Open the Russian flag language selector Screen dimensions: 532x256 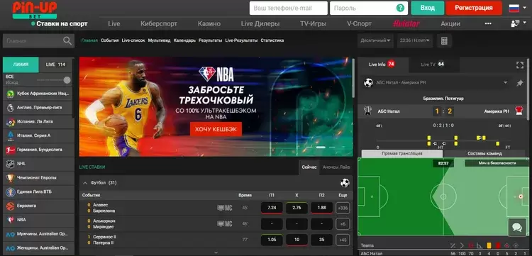click(514, 8)
